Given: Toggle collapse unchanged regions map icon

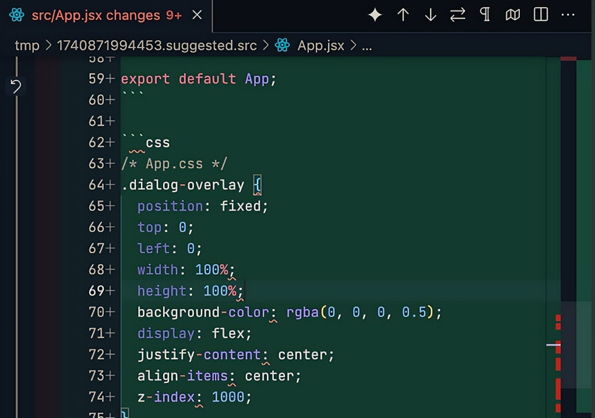Looking at the screenshot, I should (x=513, y=15).
